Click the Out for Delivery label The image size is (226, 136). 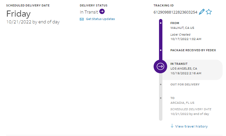coord(185,84)
